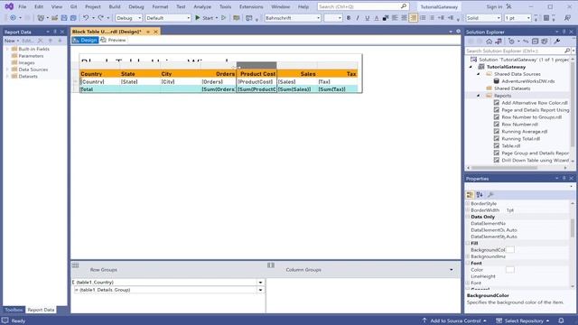The height and width of the screenshot is (325, 578).
Task: Toggle Italic formatting in the toolbar
Action: coord(358,18)
